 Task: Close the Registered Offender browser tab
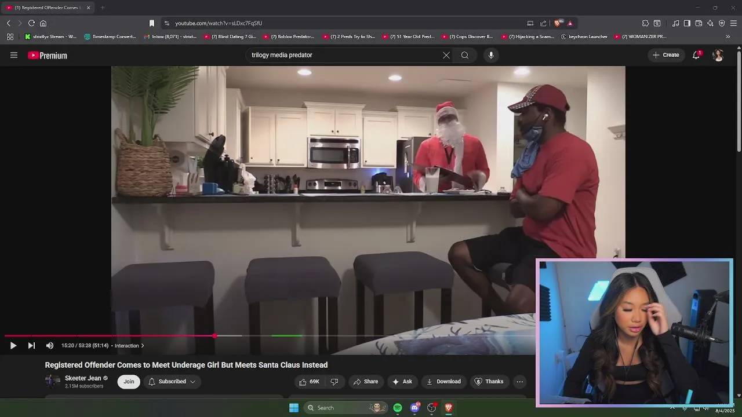tap(88, 8)
